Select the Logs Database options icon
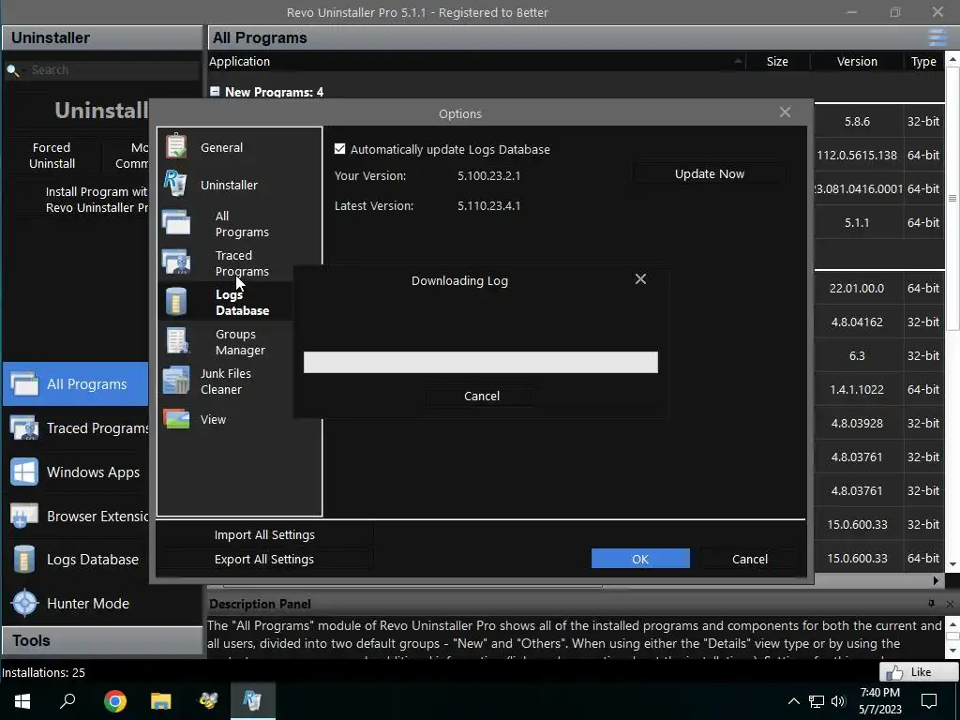The height and width of the screenshot is (720, 960). pyautogui.click(x=176, y=302)
